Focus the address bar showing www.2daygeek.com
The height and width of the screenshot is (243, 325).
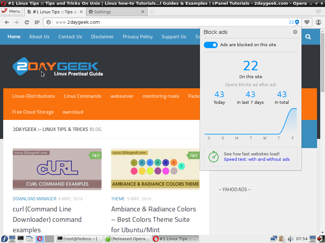click(170, 22)
